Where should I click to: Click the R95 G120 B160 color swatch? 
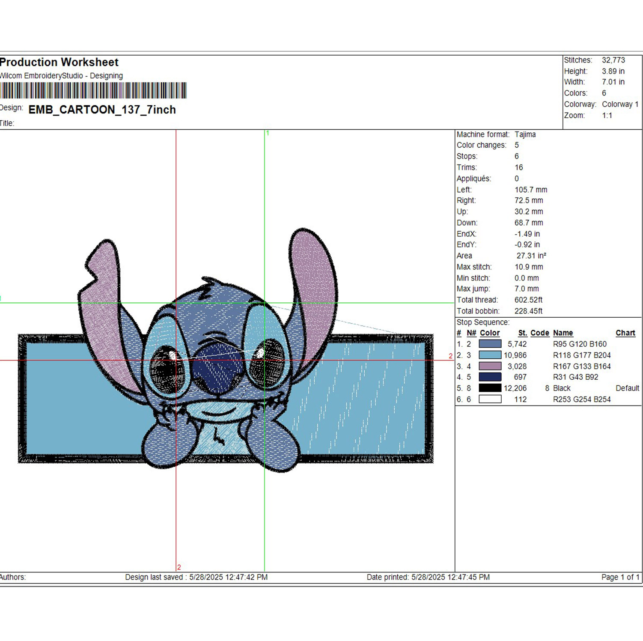[x=490, y=344]
